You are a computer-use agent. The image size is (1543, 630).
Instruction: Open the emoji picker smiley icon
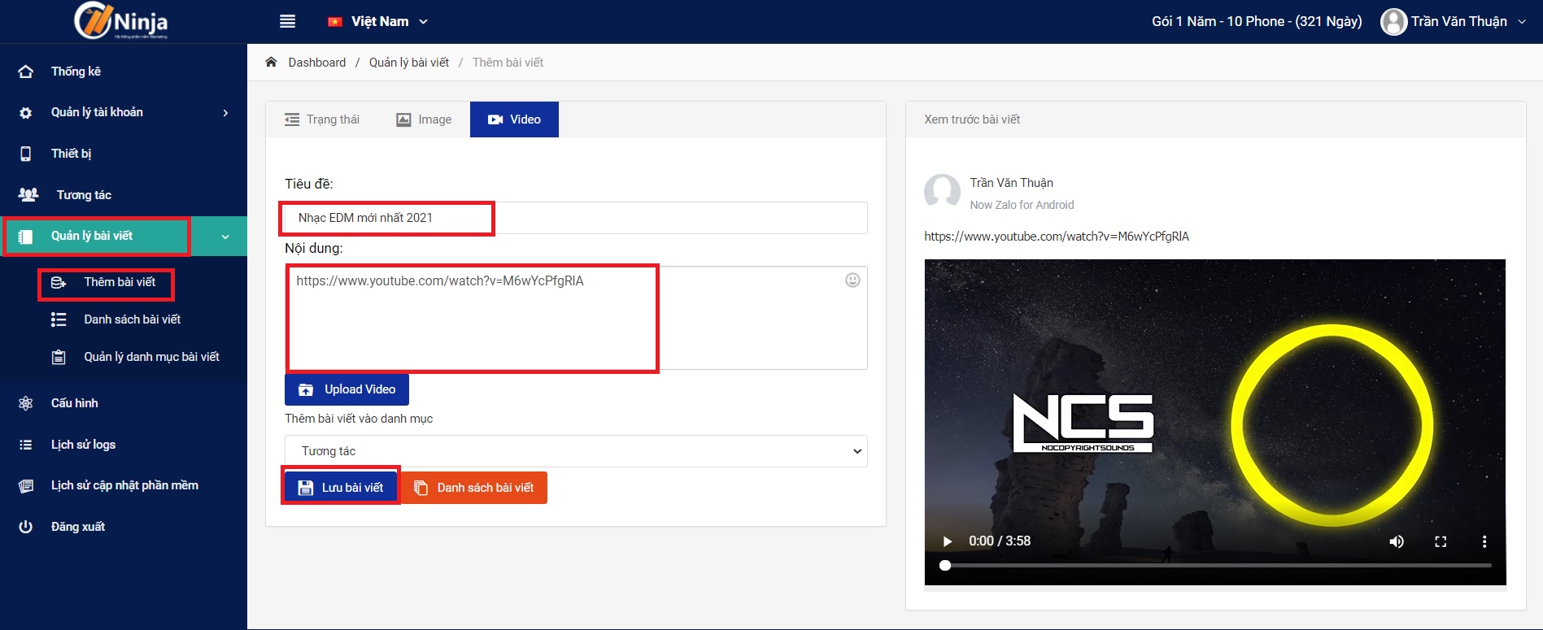[x=852, y=280]
